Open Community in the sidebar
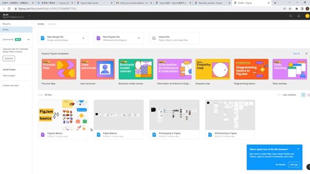 [x=8, y=40]
